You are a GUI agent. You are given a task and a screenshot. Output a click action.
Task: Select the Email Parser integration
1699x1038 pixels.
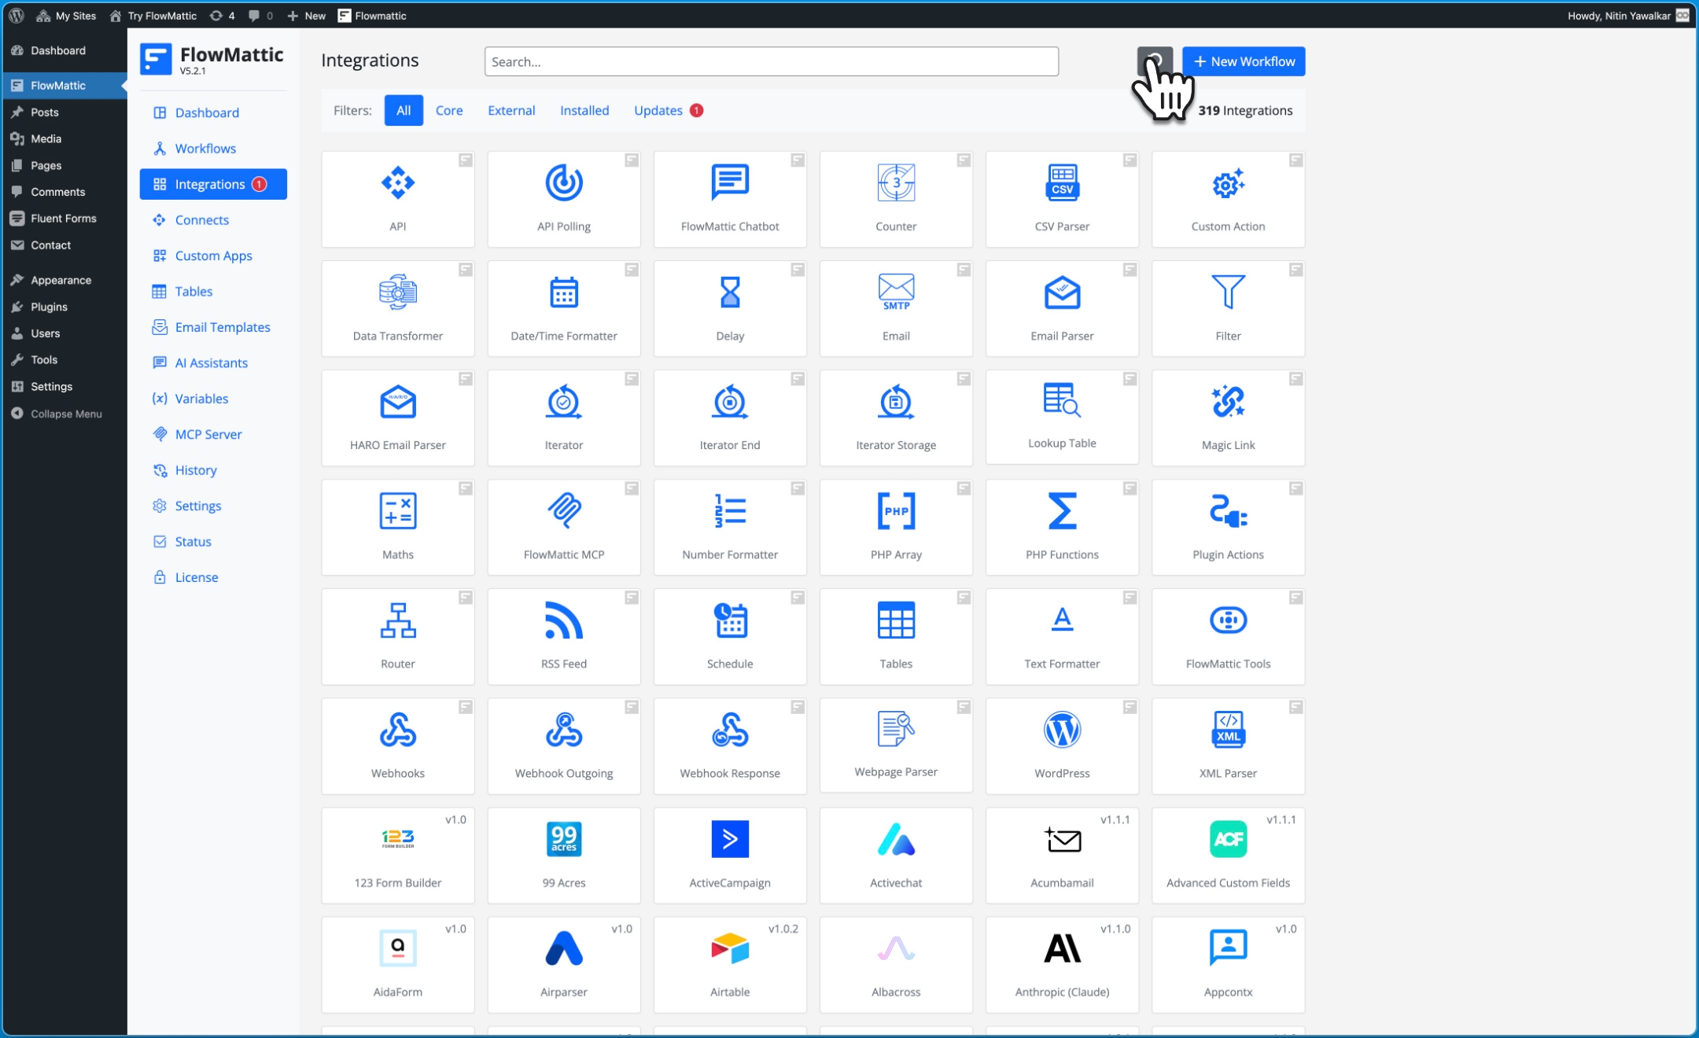(x=1062, y=308)
